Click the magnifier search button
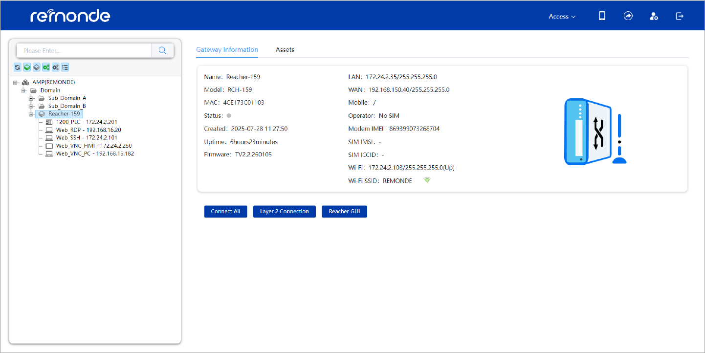This screenshot has width=705, height=353. [163, 50]
